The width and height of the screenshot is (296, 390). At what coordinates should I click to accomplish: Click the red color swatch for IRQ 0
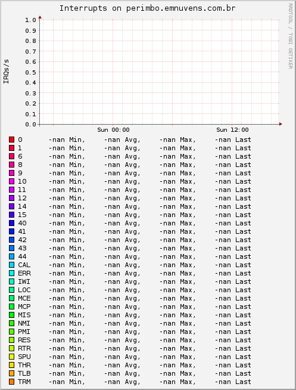coord(12,140)
